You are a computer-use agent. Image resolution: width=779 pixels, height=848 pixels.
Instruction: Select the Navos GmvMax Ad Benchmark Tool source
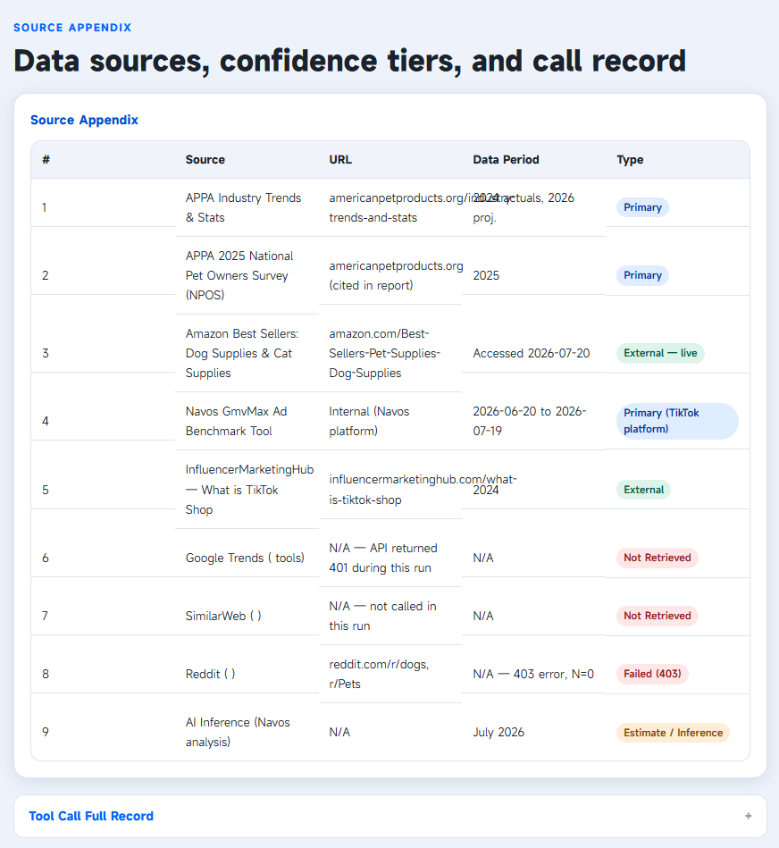(236, 421)
